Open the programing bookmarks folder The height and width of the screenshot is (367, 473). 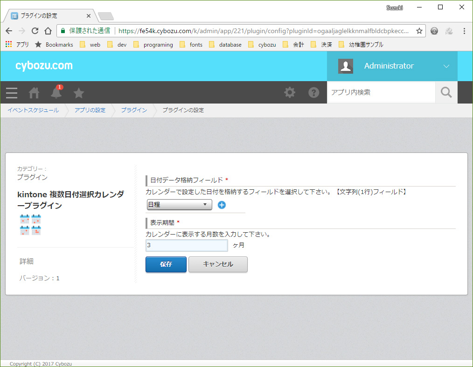[x=153, y=45]
